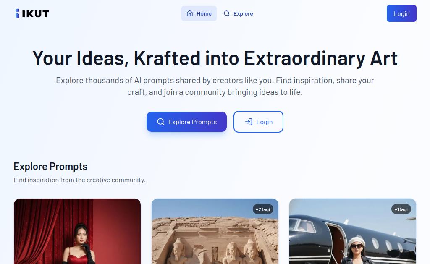Open the Egyptian temple prompt card
This screenshot has height=264, width=430.
coord(215,231)
